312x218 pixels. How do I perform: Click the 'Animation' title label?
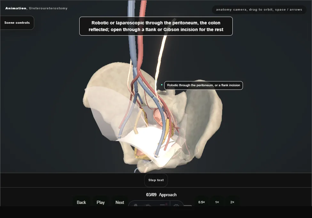16,8
